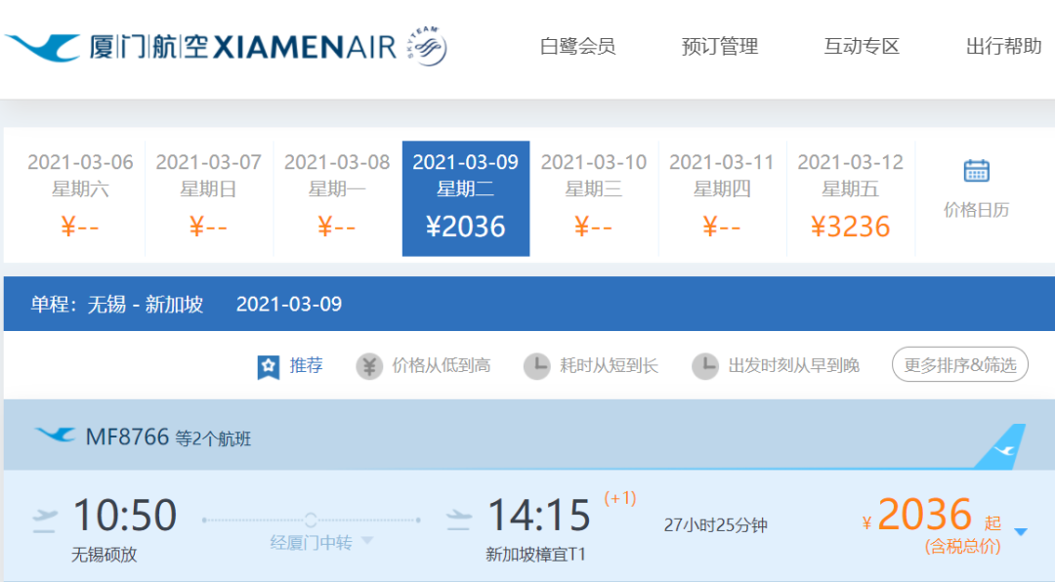Select date tab 2021-03-12 ¥3236
1055x582 pixels.
tap(851, 198)
